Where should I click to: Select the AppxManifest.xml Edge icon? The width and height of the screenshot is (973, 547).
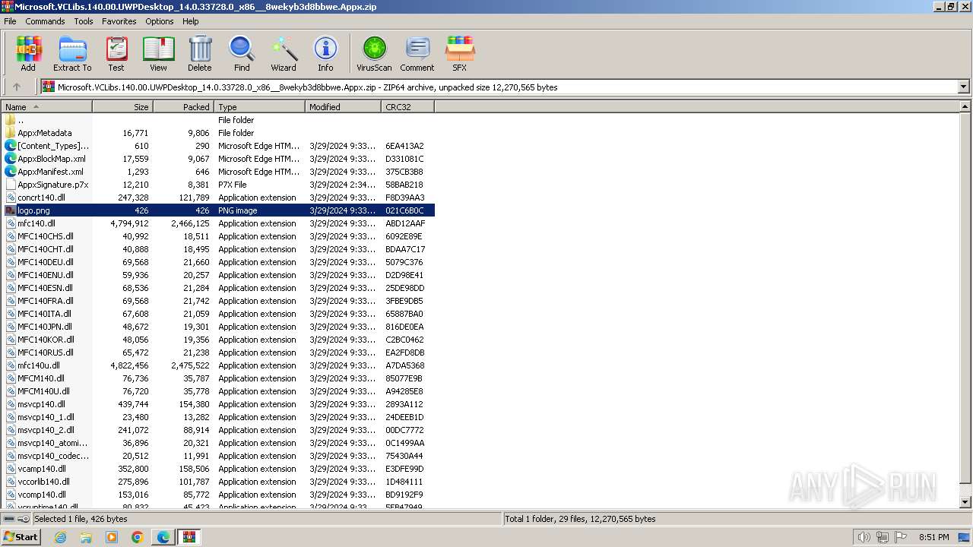click(11, 172)
